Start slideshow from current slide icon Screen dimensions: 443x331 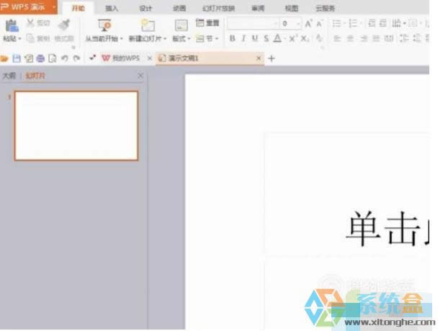(x=104, y=25)
